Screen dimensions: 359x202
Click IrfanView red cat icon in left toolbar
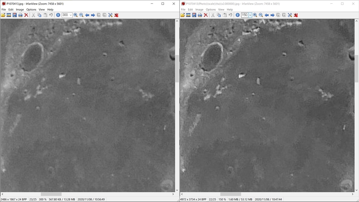pos(116,15)
